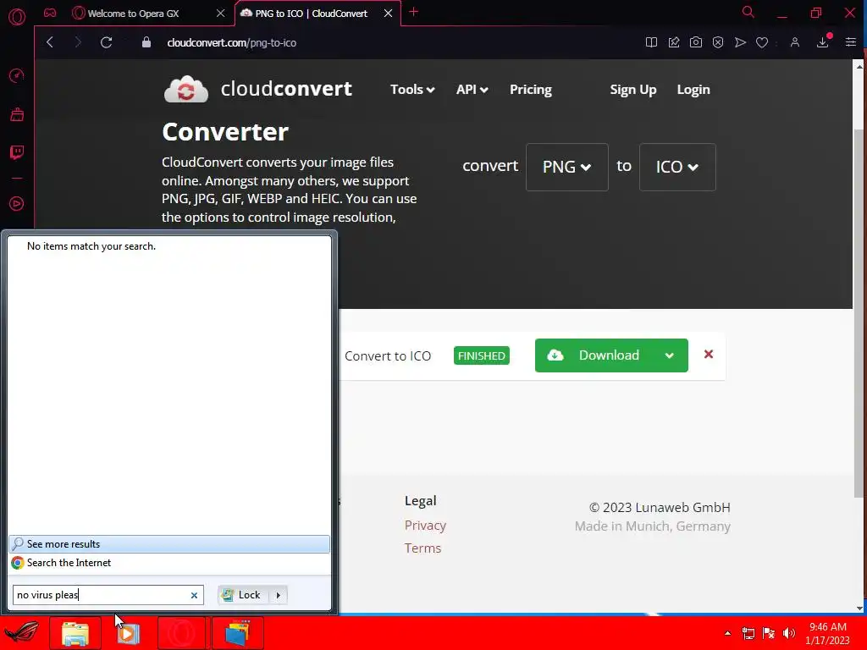Expand the Tools menu

point(412,90)
